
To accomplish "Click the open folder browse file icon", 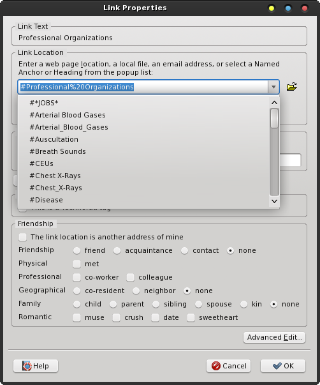I will (291, 87).
